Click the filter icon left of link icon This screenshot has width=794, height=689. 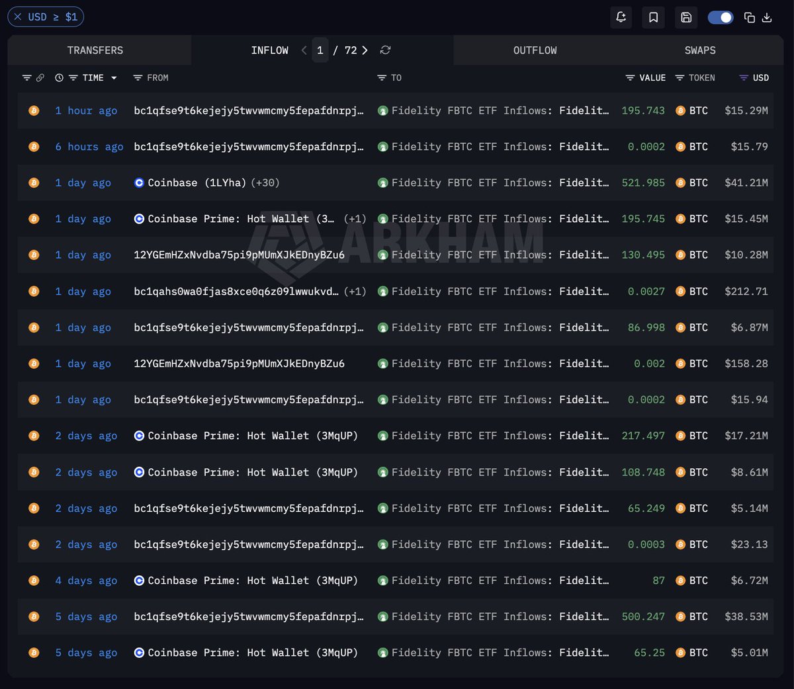[26, 78]
